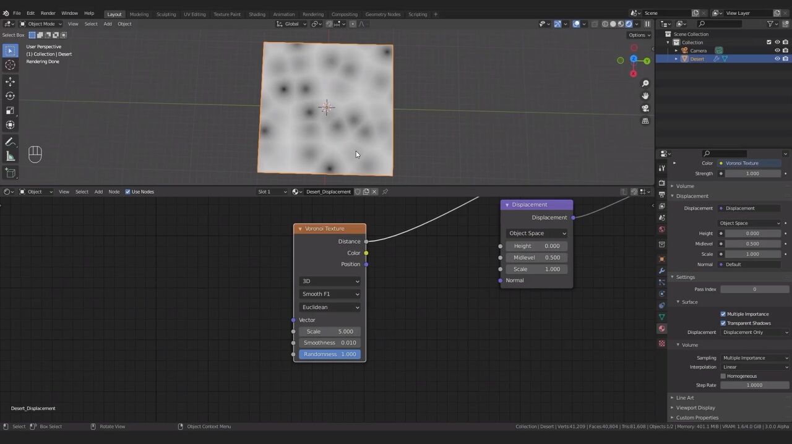
Task: Open the Euclidean distance metric dropdown
Action: pyautogui.click(x=330, y=307)
